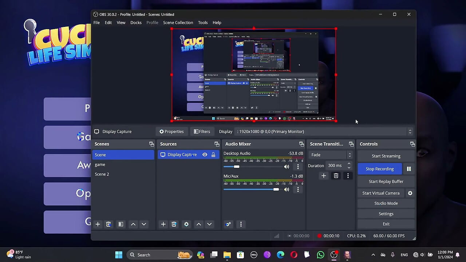
Task: Add a configurable scene transition
Action: pyautogui.click(x=324, y=176)
